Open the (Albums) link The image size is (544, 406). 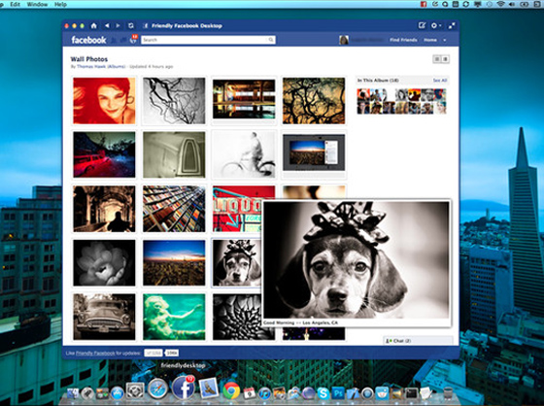117,67
